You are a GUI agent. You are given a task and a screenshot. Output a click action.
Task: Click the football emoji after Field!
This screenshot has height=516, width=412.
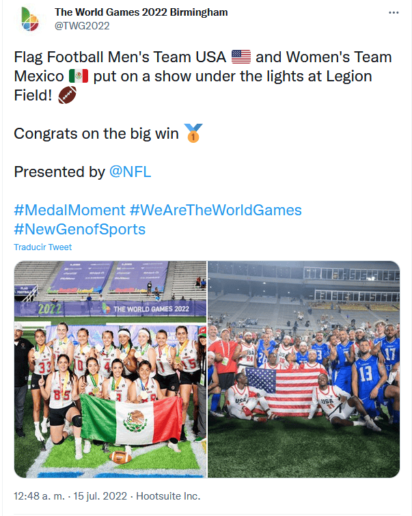[68, 95]
